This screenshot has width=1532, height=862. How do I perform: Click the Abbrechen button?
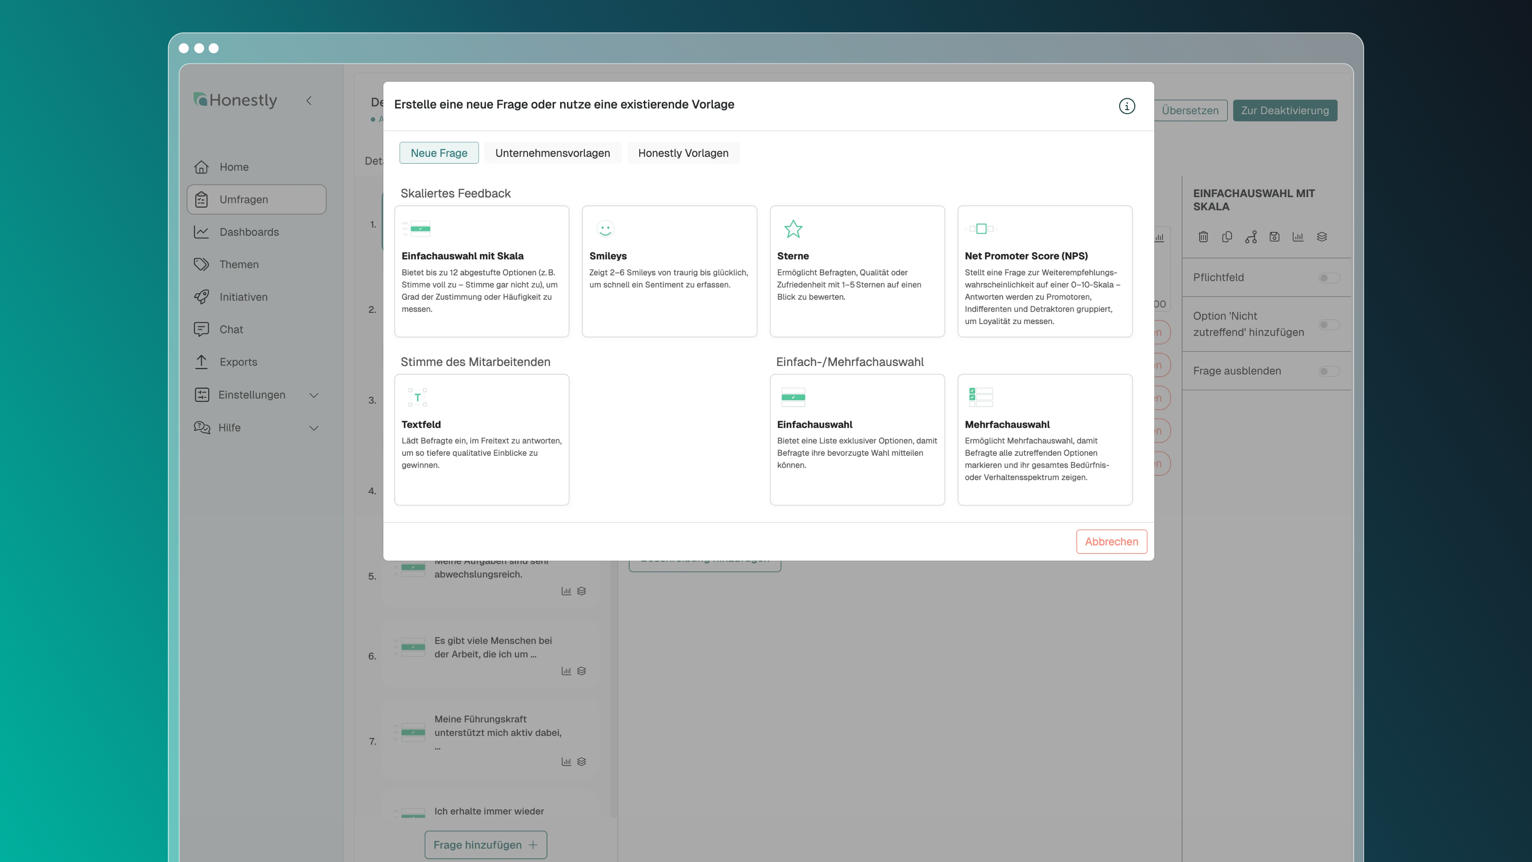click(1111, 542)
